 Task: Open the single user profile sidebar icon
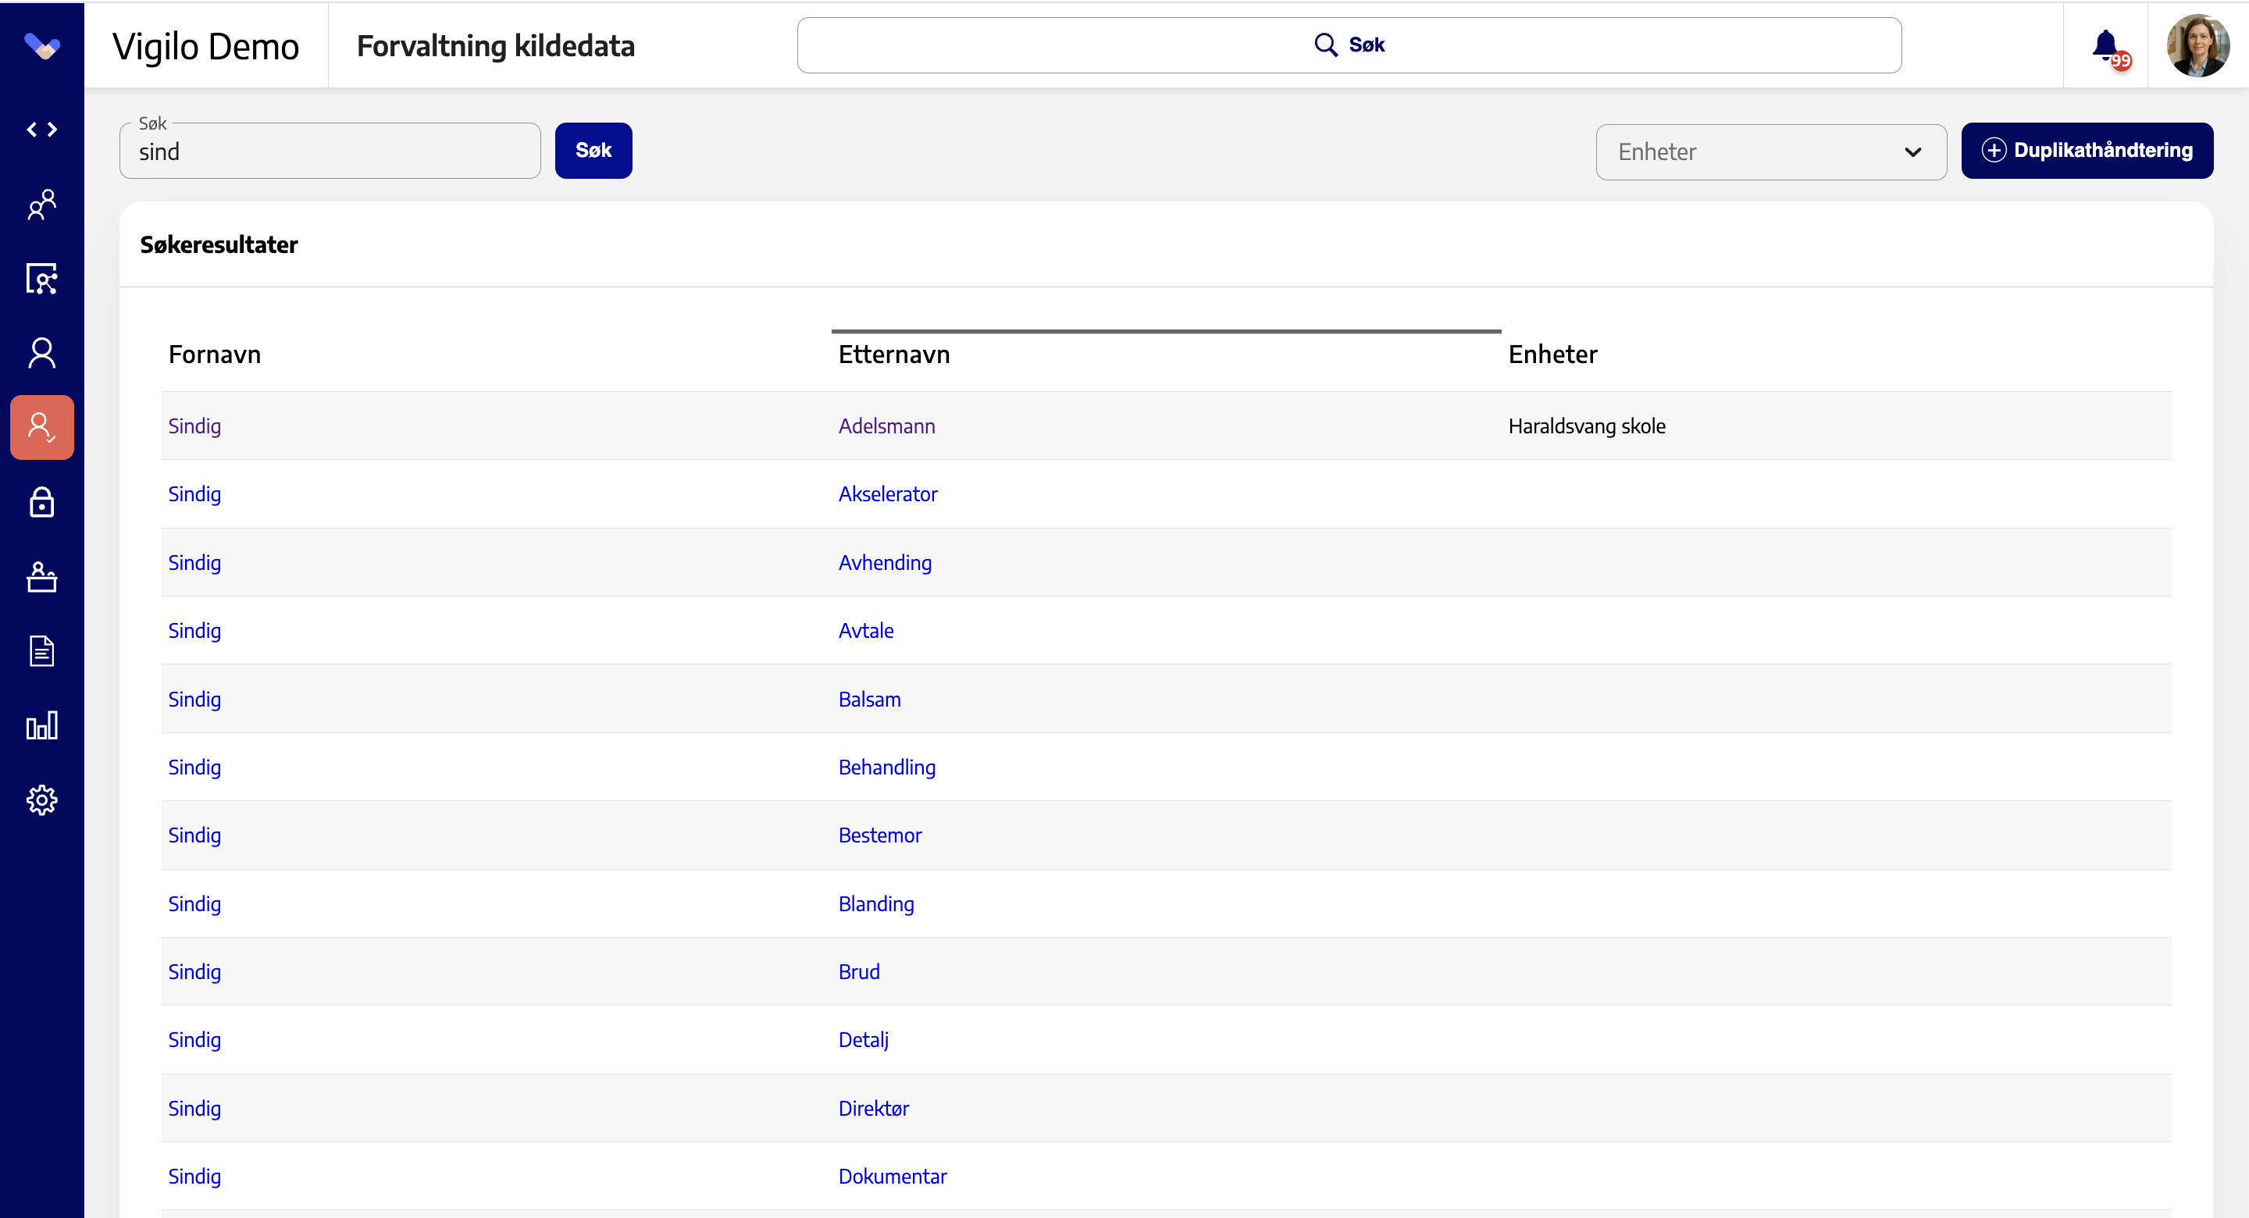point(42,353)
